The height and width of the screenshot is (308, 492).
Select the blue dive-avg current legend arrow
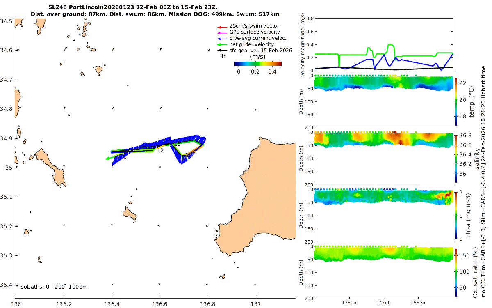point(222,39)
